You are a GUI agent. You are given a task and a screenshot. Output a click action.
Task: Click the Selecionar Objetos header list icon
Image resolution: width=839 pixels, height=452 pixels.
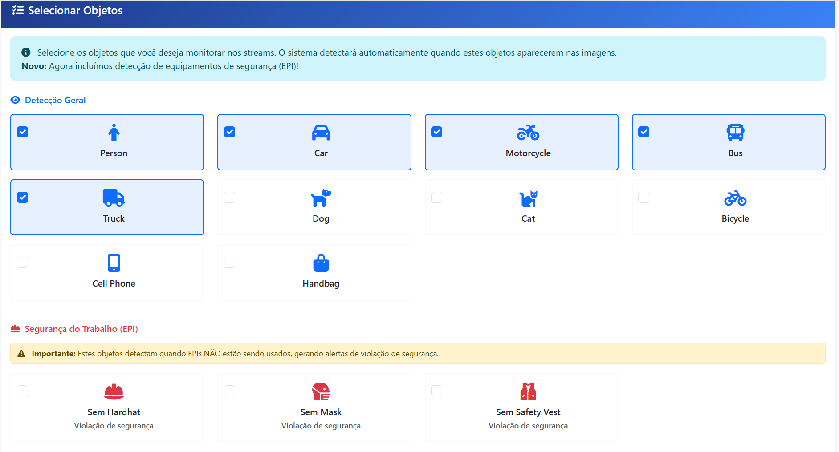17,10
